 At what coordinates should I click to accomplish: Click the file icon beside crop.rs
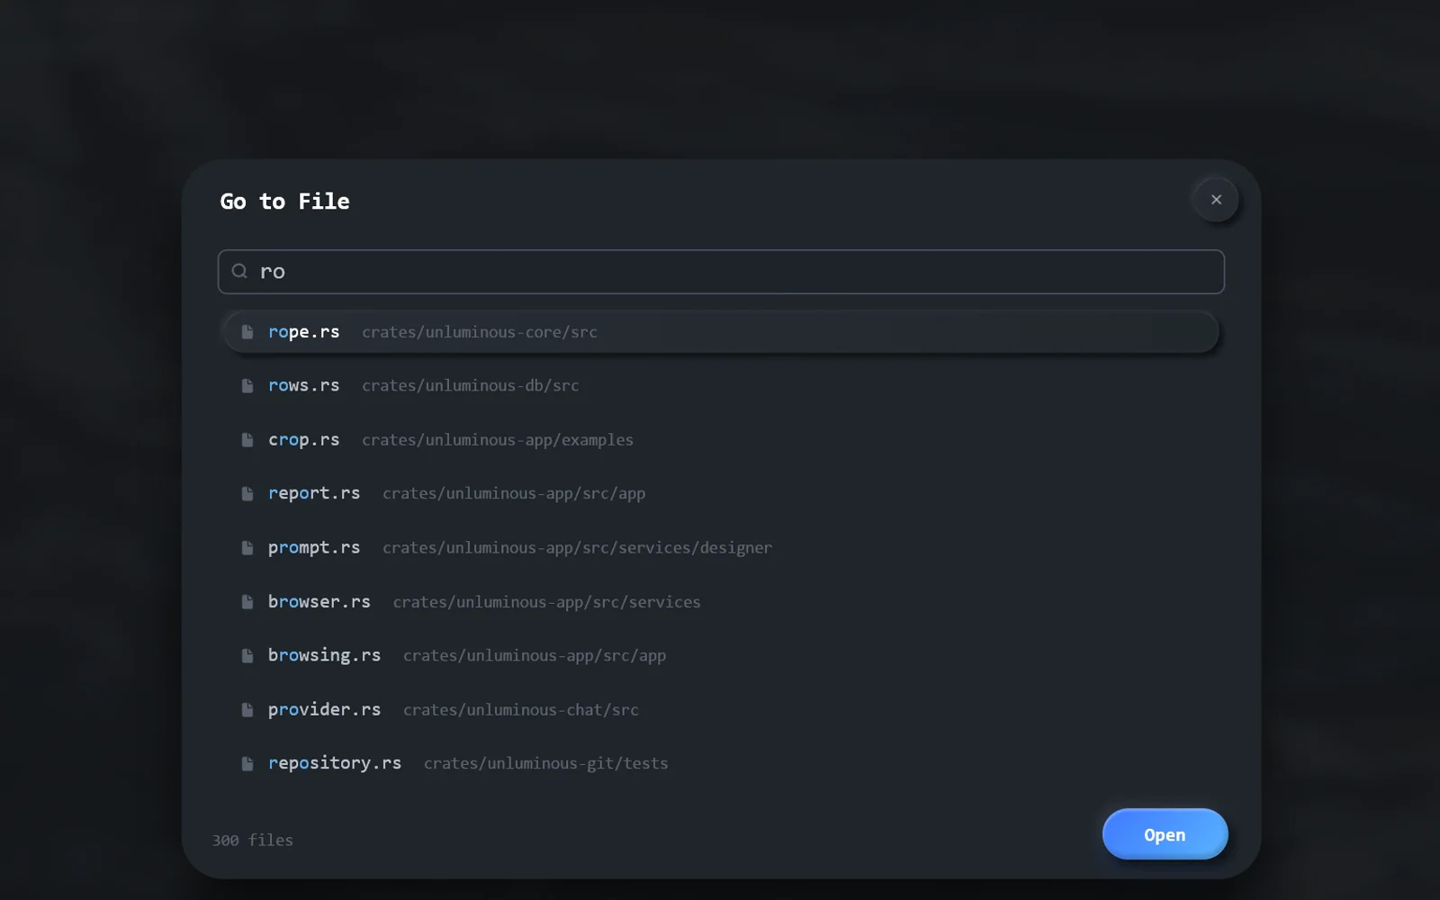tap(247, 440)
